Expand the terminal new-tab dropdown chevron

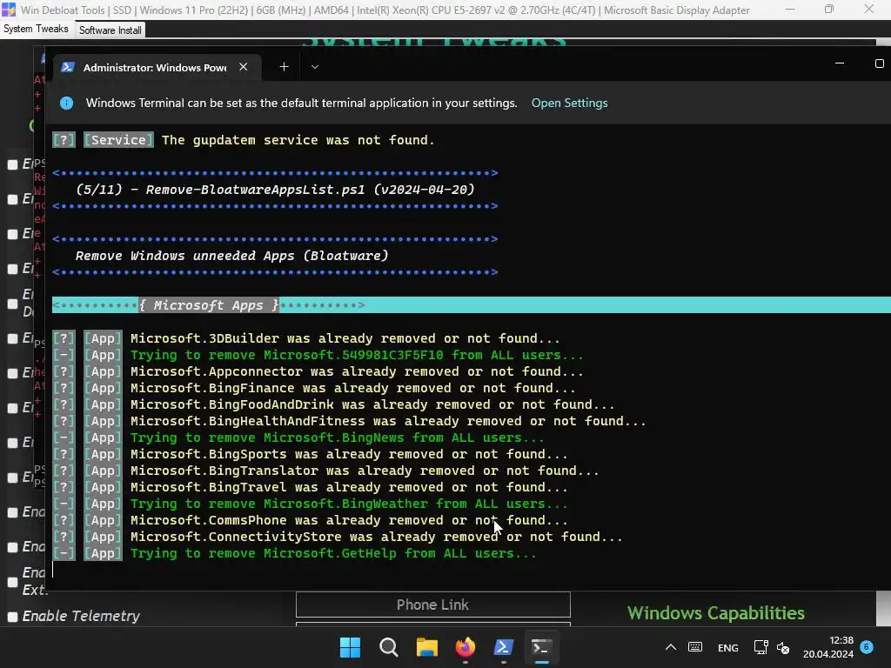[x=315, y=67]
